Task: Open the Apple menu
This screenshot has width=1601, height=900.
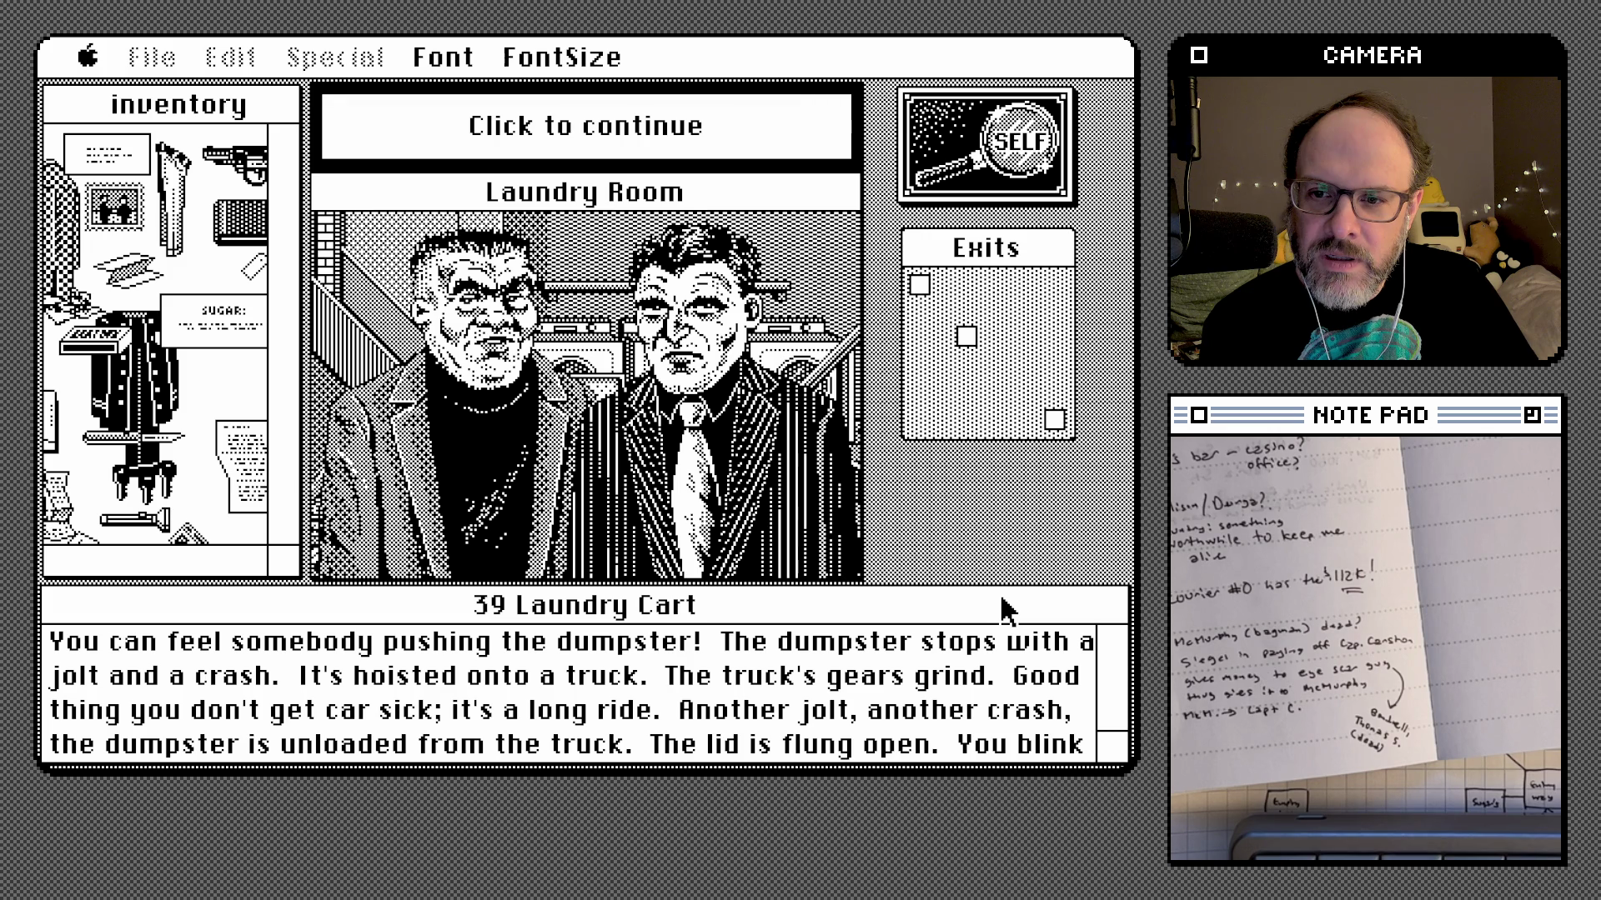Action: 88,57
